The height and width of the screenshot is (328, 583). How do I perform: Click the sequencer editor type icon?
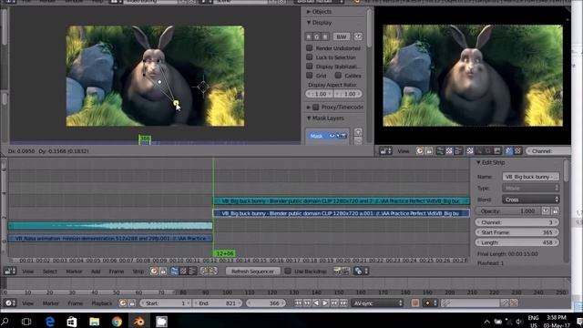coord(10,272)
